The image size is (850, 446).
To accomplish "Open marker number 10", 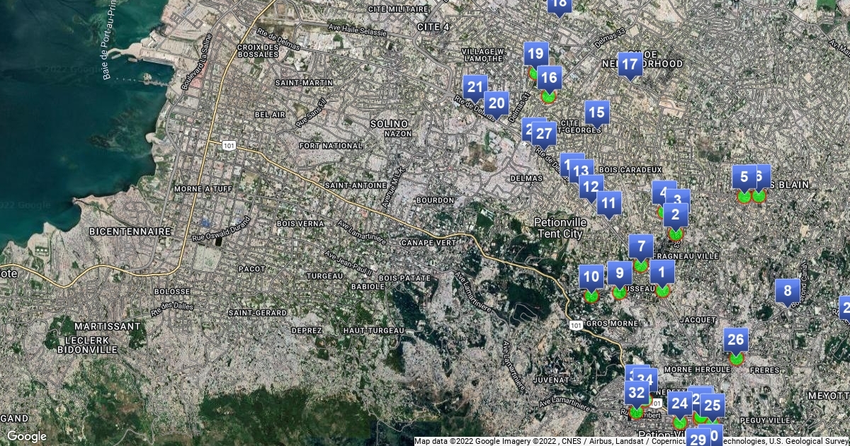I will [x=591, y=277].
